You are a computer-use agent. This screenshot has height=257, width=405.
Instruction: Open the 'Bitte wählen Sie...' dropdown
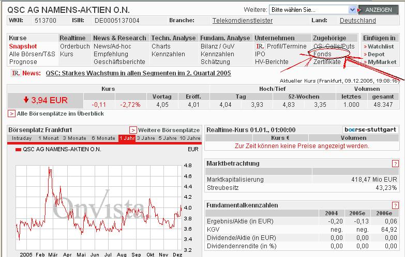pyautogui.click(x=313, y=10)
